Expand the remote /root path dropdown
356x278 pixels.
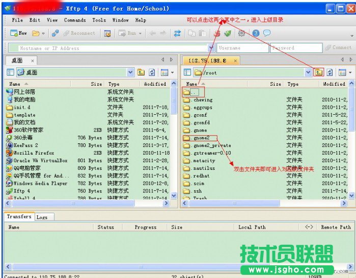coord(308,72)
